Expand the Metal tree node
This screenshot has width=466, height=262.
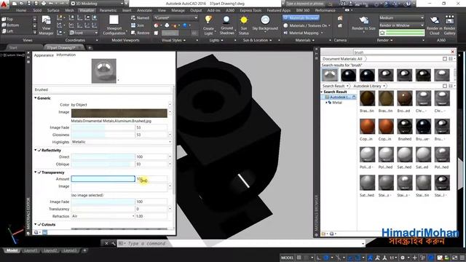click(x=326, y=103)
